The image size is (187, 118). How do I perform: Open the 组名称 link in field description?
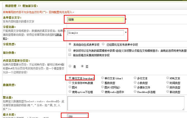point(59,36)
